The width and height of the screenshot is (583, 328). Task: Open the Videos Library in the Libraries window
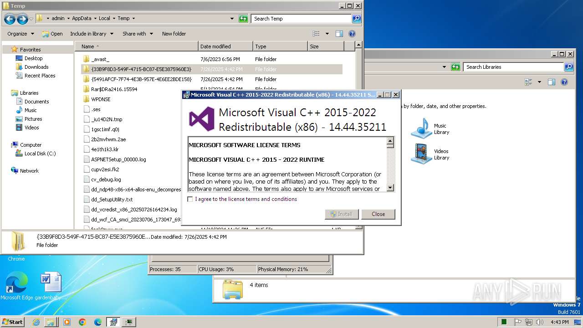click(430, 154)
